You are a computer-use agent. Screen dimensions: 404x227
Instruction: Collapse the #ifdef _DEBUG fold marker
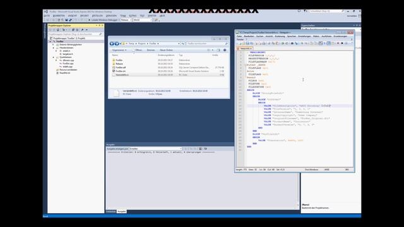246,65
